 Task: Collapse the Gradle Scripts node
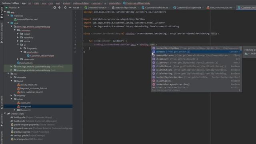coord(5,114)
